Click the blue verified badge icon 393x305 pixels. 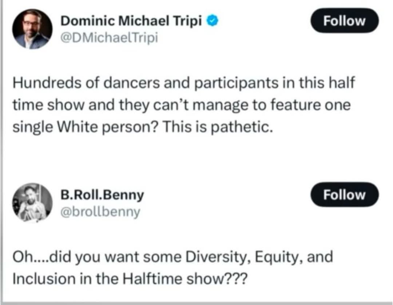tap(212, 21)
